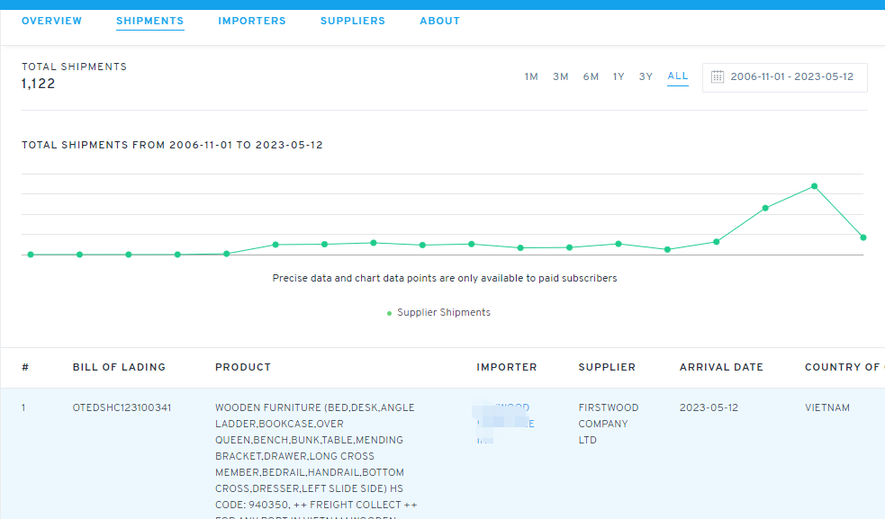This screenshot has height=519, width=885.
Task: Select the Shipments tab
Action: 150,21
